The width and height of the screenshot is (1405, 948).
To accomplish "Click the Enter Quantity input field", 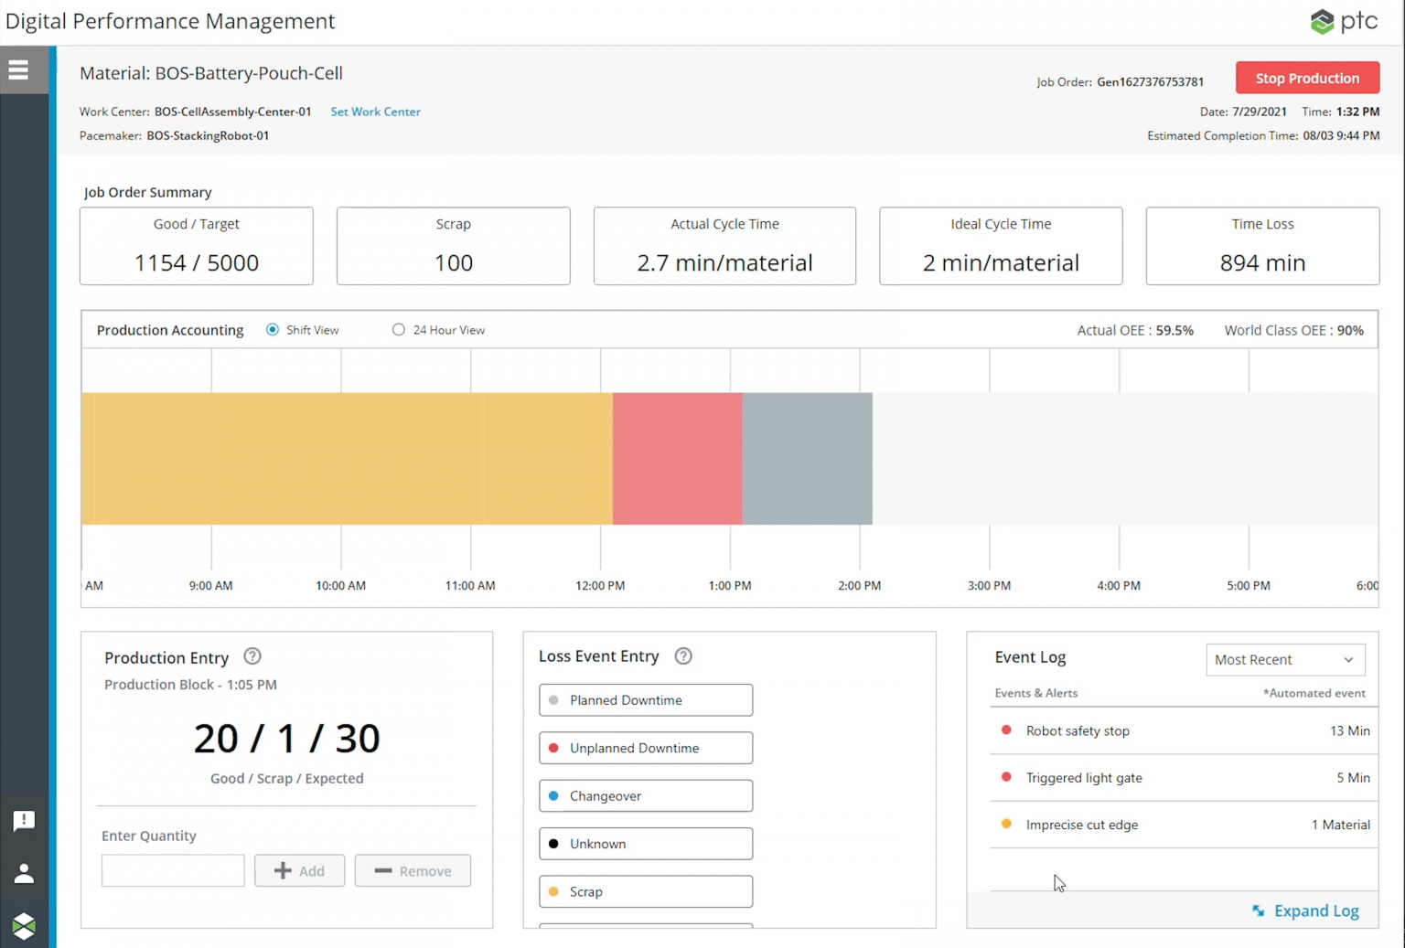I will [x=172, y=870].
